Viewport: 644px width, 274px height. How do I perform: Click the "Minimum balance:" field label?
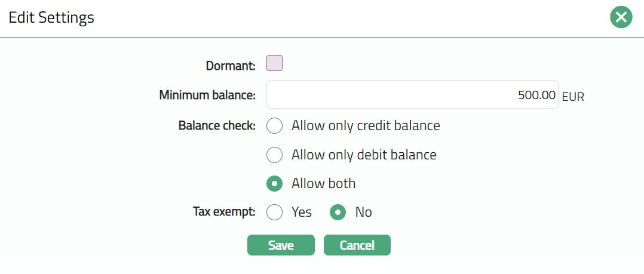(207, 95)
